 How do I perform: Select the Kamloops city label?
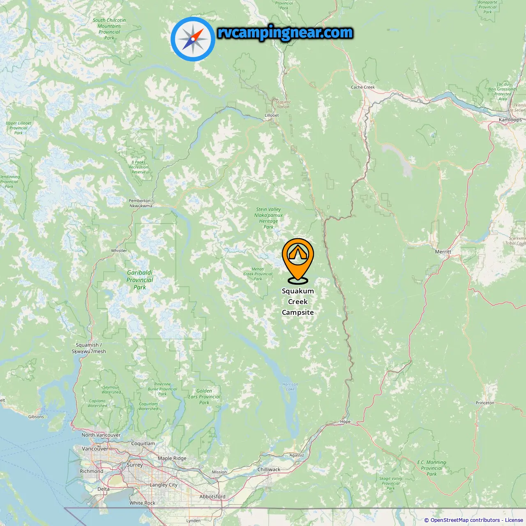point(510,120)
